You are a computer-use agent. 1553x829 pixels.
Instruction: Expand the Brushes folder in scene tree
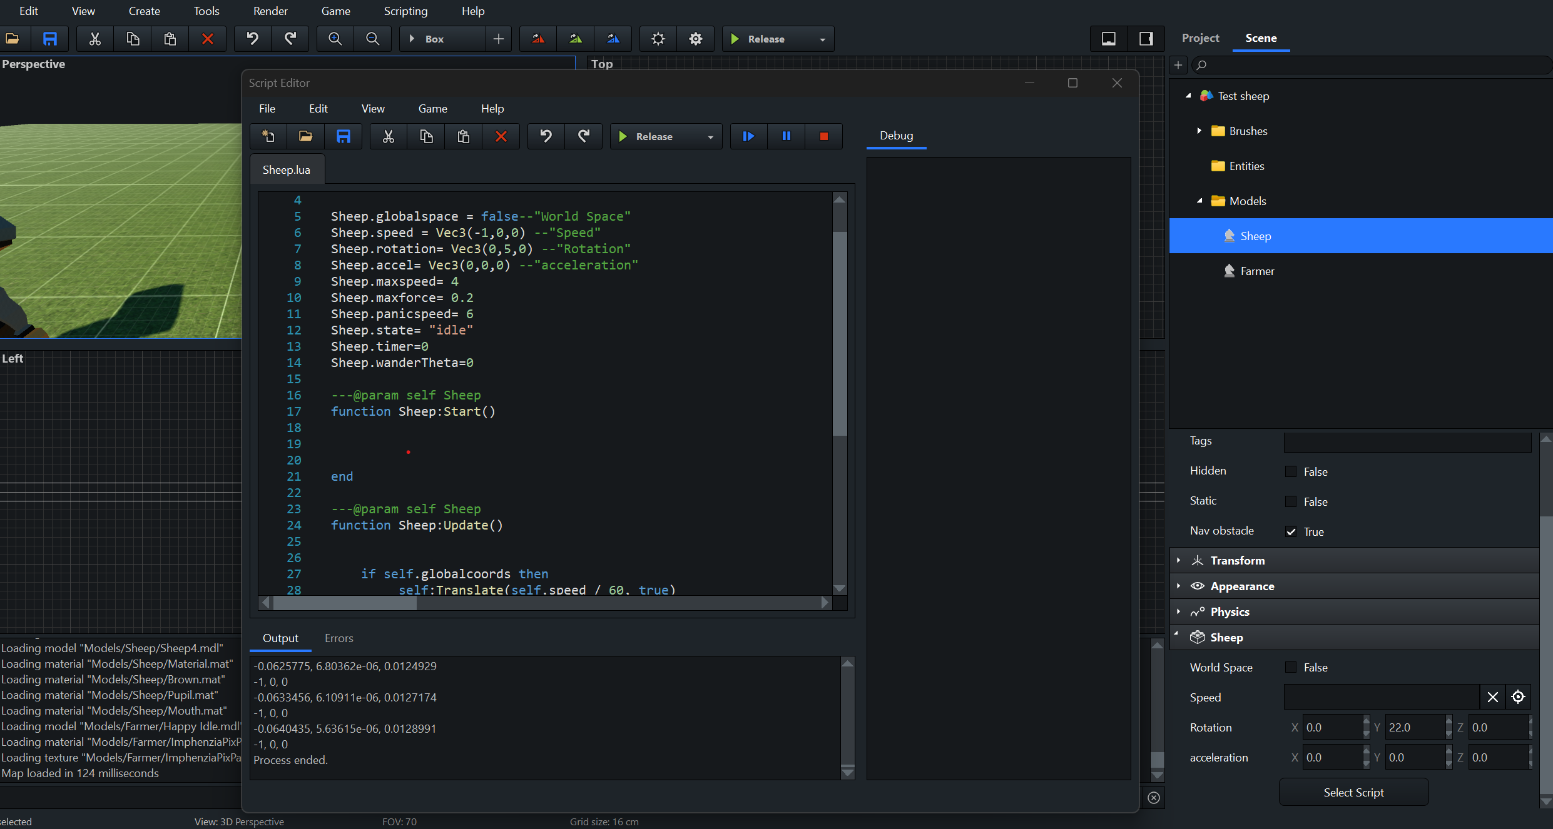tap(1199, 131)
